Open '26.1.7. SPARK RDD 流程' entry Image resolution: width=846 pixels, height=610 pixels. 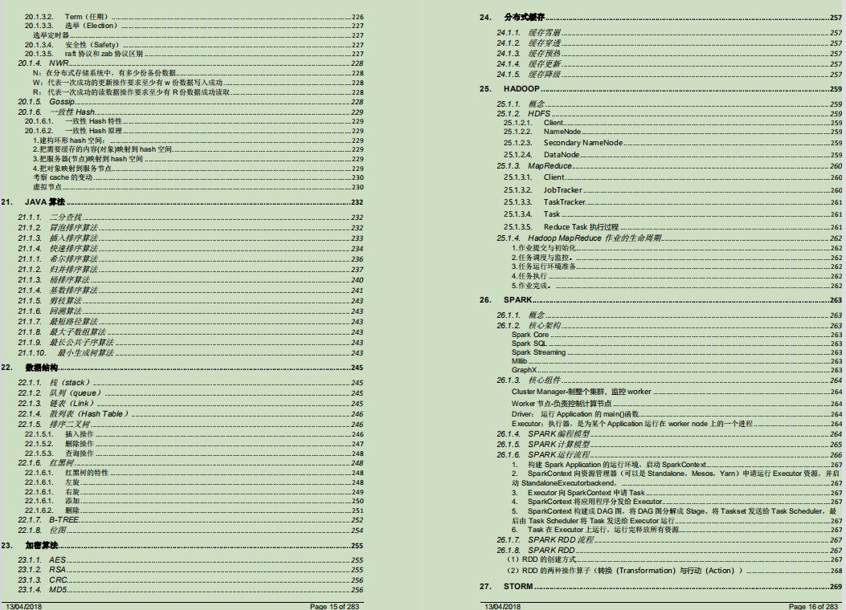[669, 540]
